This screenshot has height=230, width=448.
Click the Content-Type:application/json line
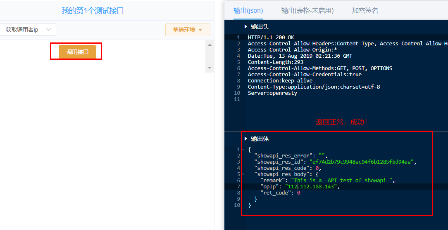[314, 87]
